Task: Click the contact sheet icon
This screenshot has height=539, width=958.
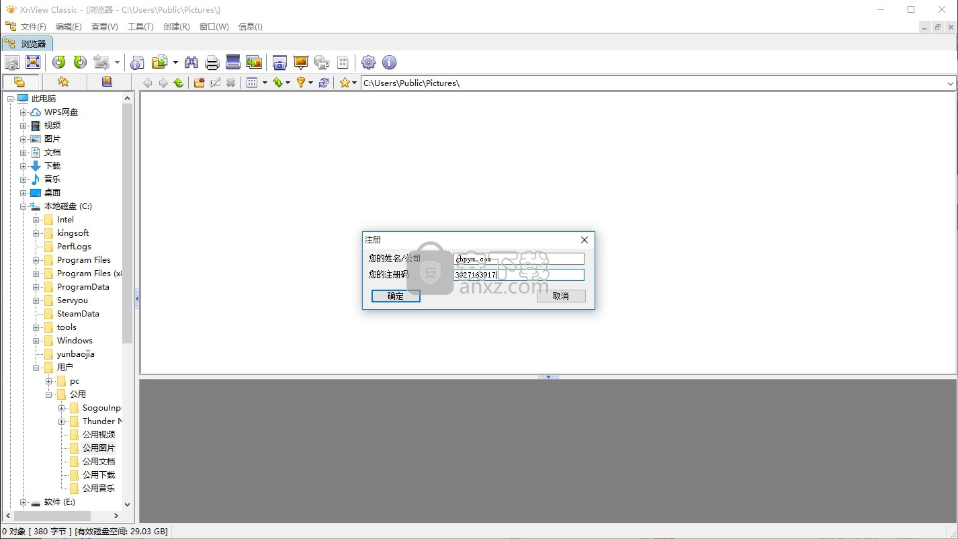Action: pos(343,63)
